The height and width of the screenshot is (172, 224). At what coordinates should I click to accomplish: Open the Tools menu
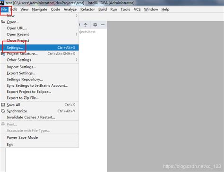125,9
